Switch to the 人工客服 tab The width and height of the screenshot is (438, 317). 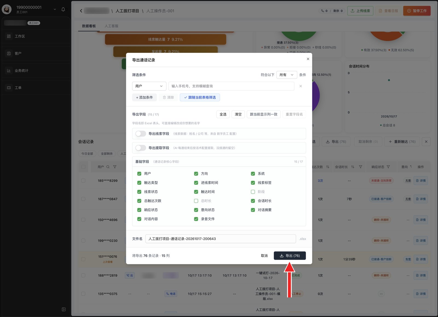(111, 26)
